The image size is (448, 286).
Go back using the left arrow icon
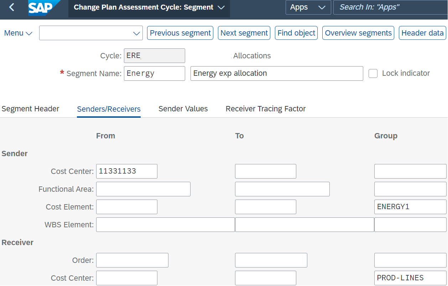coord(12,7)
